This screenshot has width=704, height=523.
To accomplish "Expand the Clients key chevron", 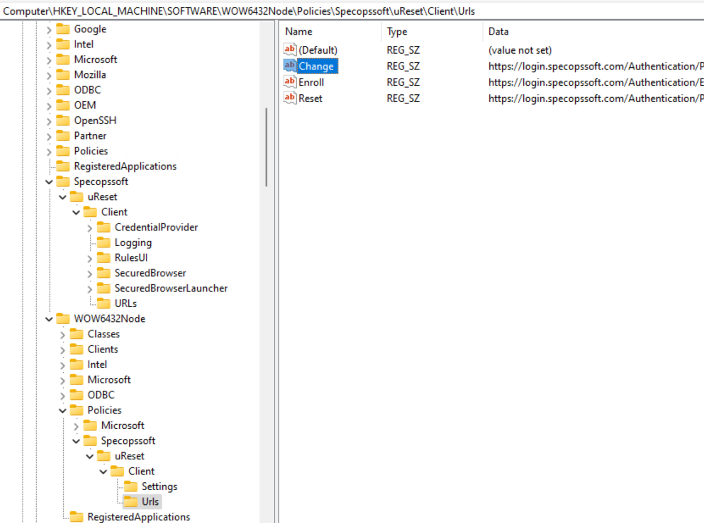I will (x=63, y=350).
